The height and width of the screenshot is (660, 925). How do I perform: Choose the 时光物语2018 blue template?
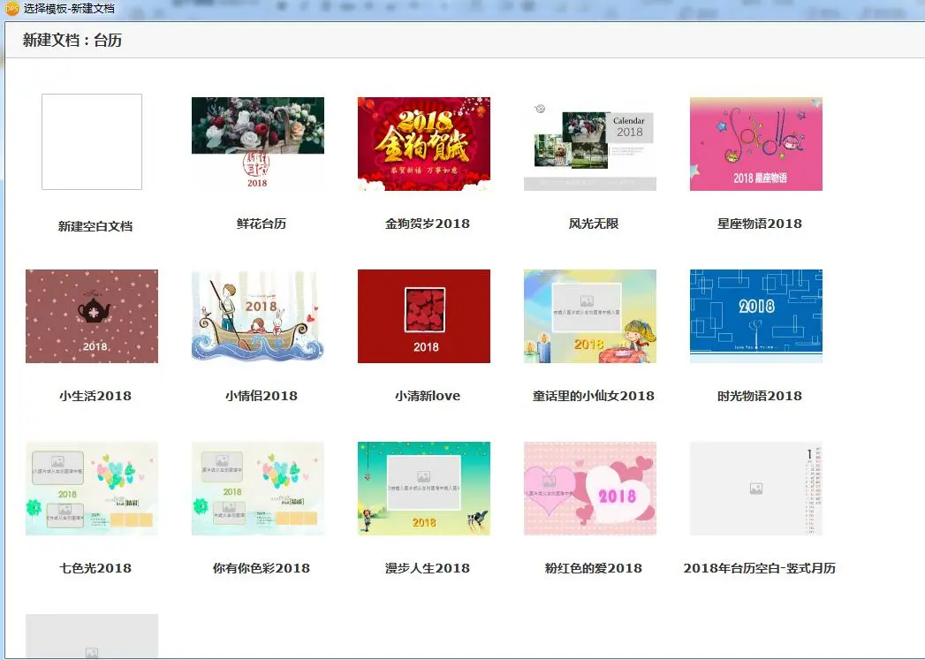755,315
